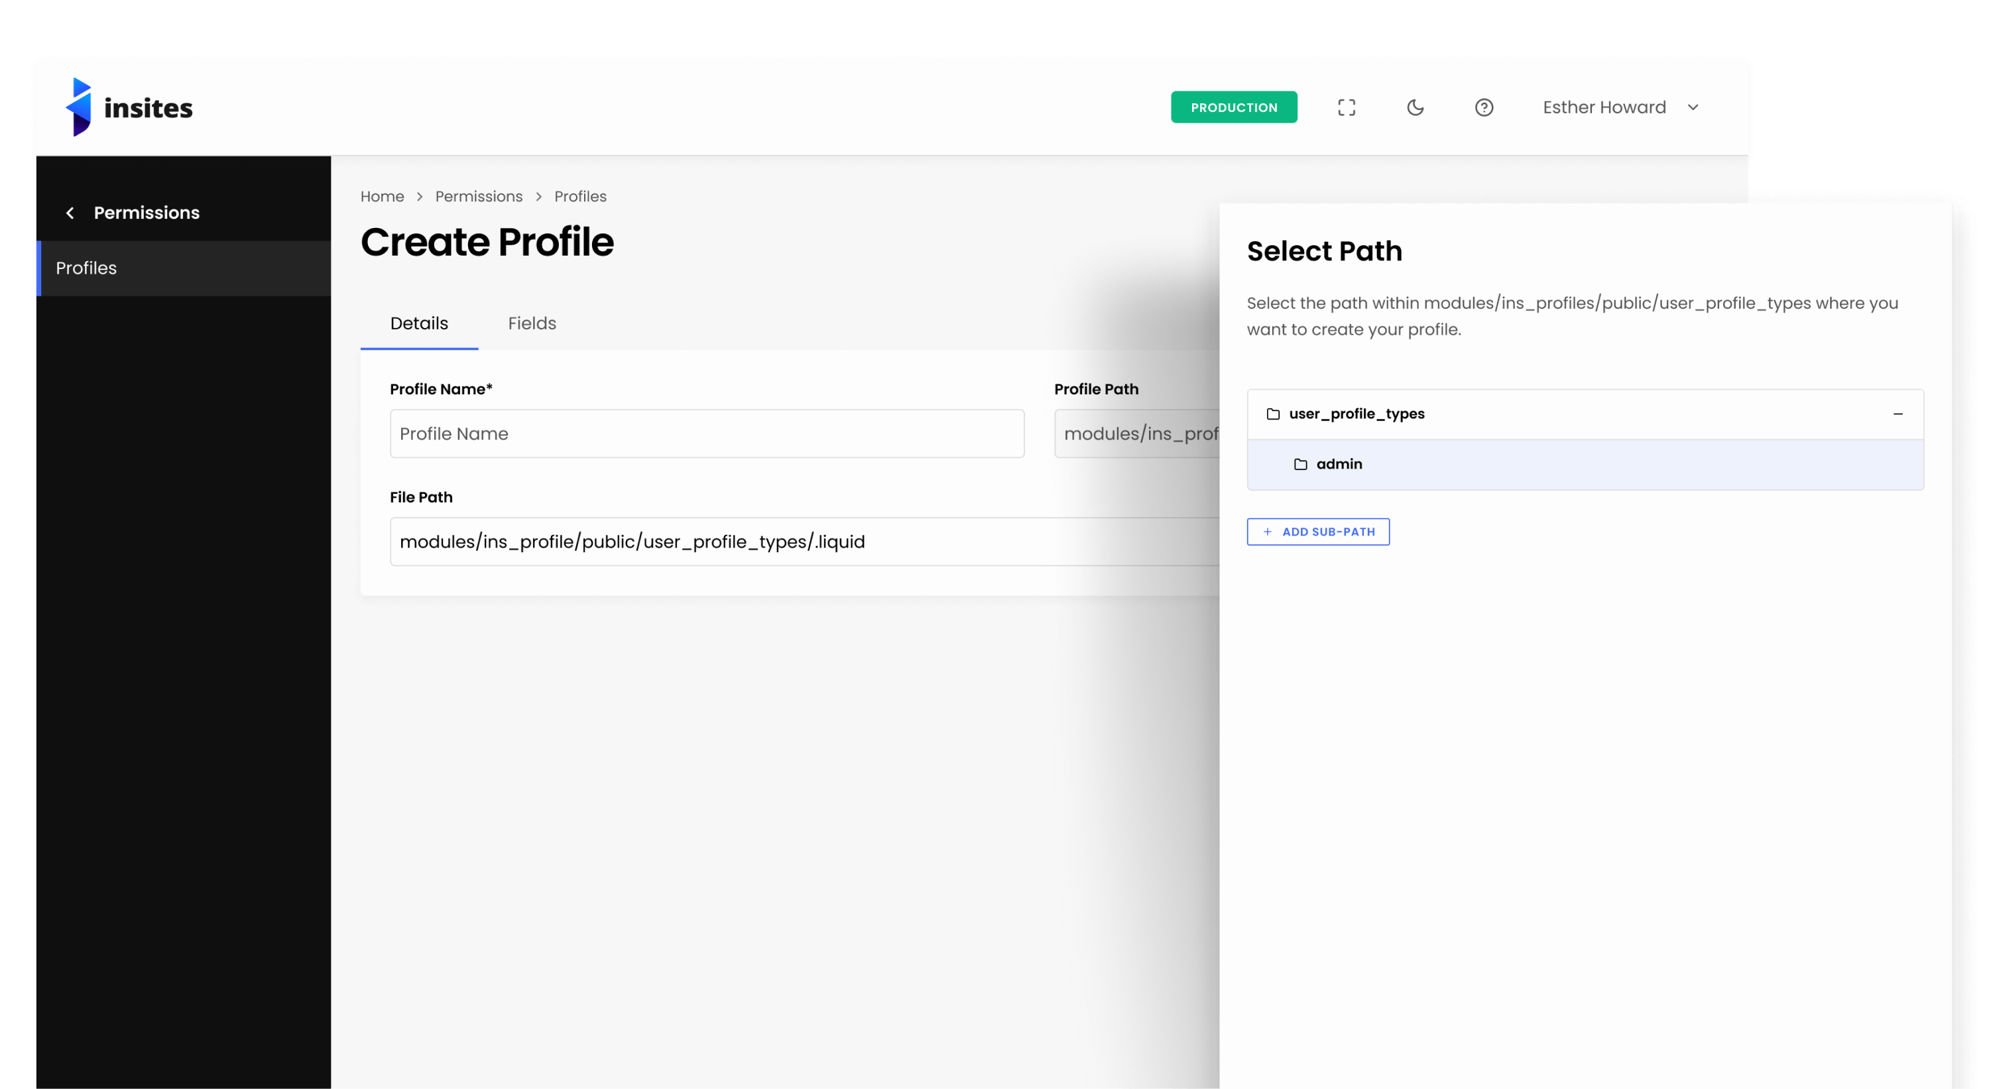This screenshot has height=1089, width=1989.
Task: Select the Details tab
Action: (418, 323)
